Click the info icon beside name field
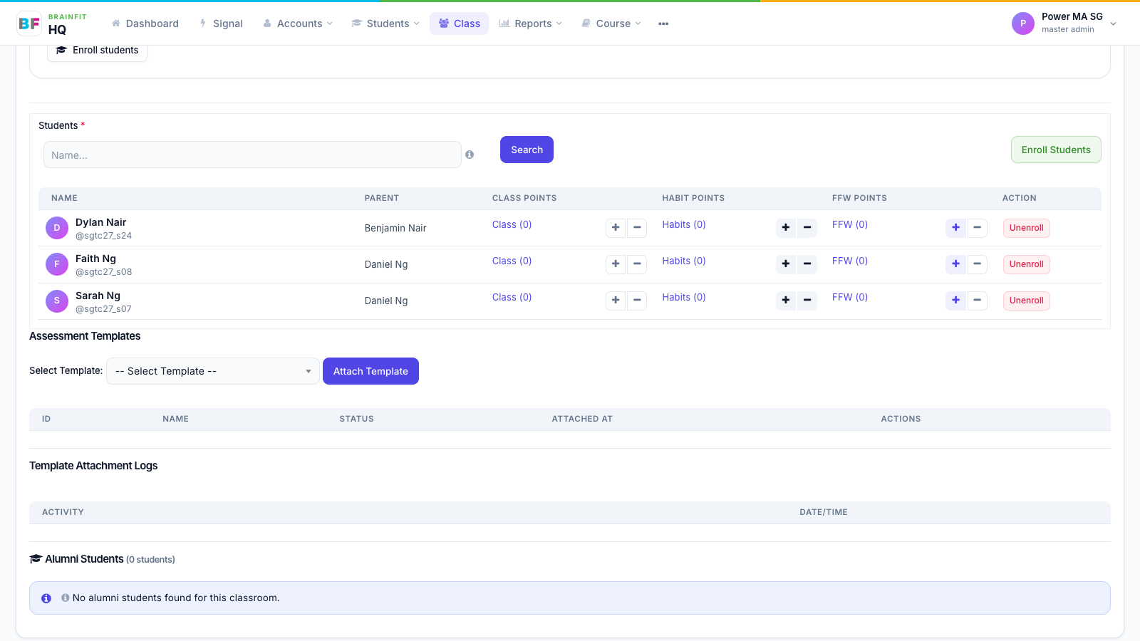The width and height of the screenshot is (1140, 641). point(470,155)
